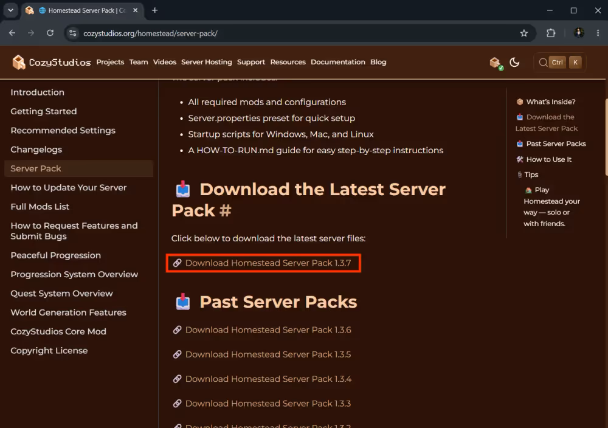Go to Server Hosting page
The image size is (608, 428).
[206, 62]
